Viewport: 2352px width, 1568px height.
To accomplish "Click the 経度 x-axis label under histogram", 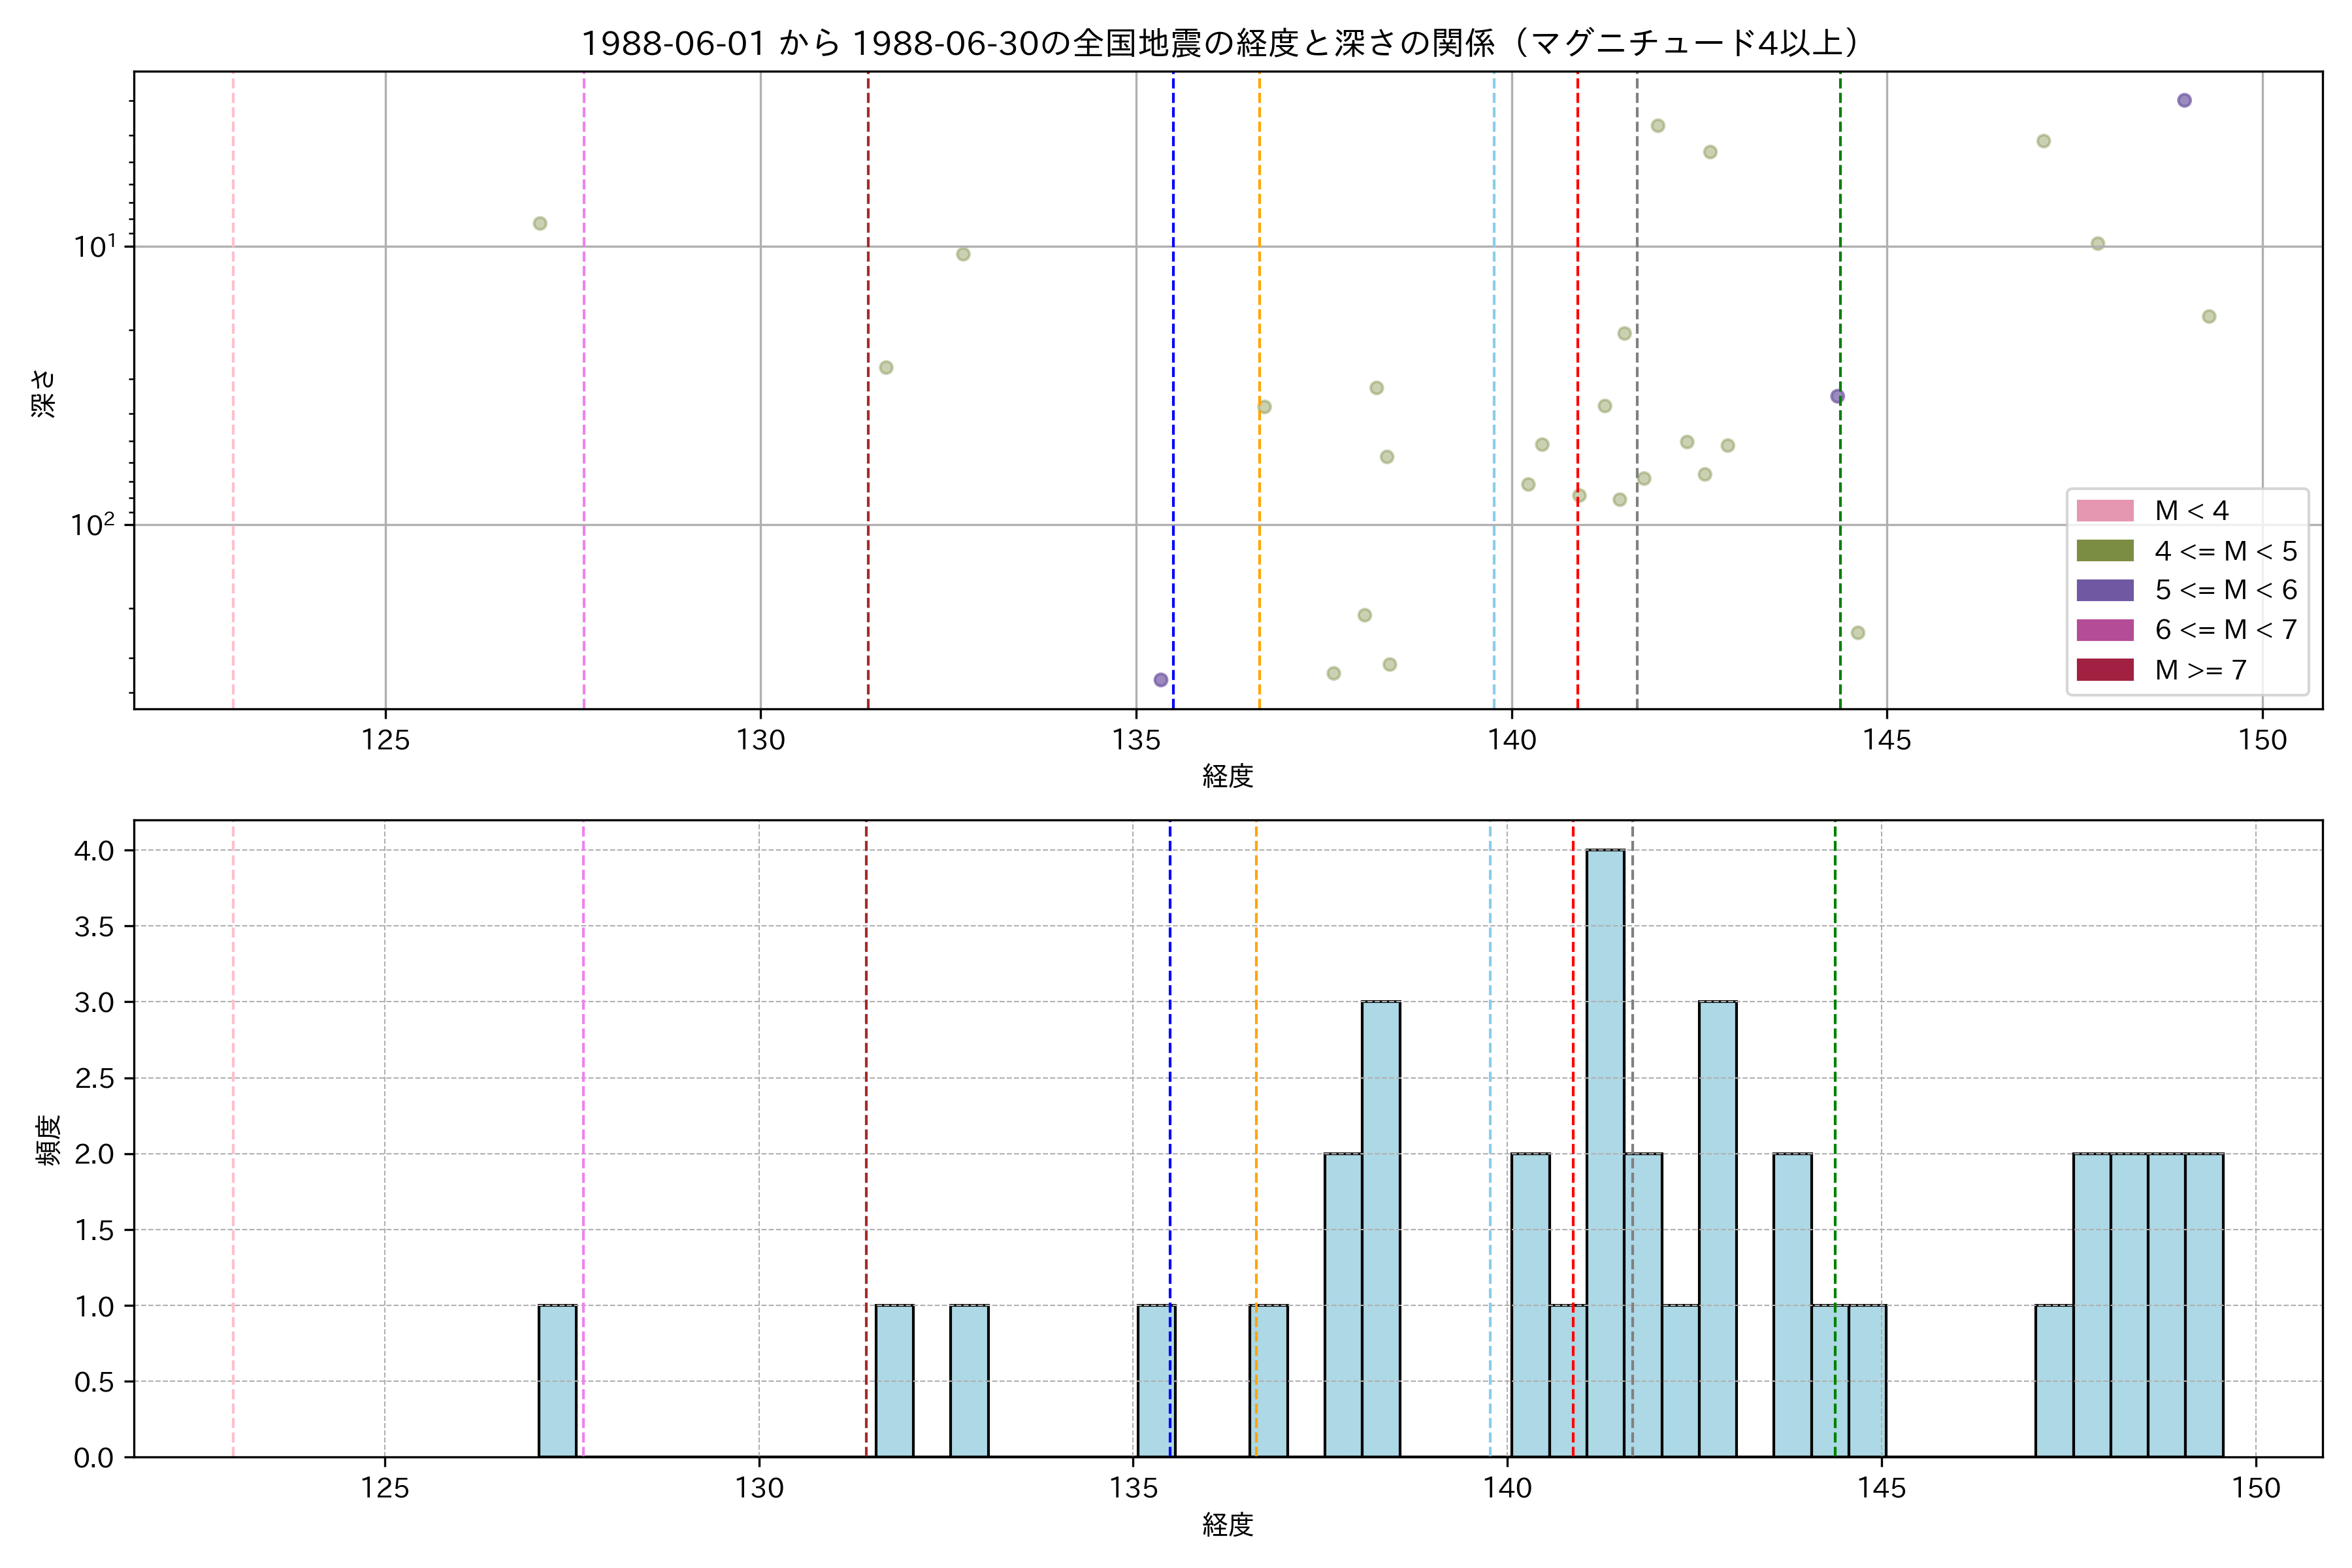I will click(1227, 1525).
